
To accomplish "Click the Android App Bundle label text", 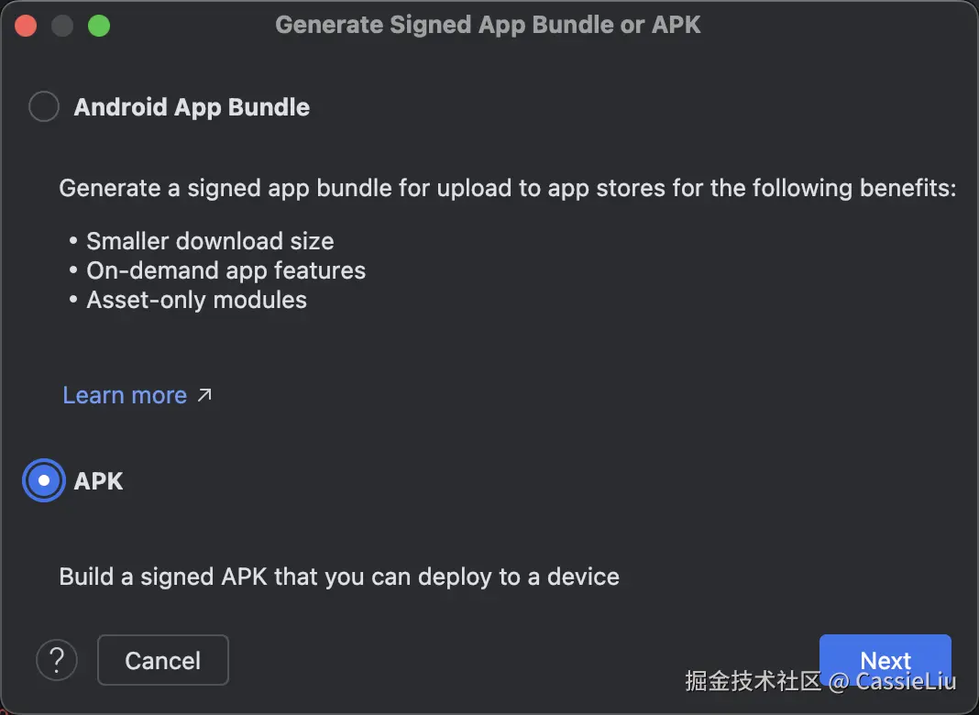I will pos(192,107).
